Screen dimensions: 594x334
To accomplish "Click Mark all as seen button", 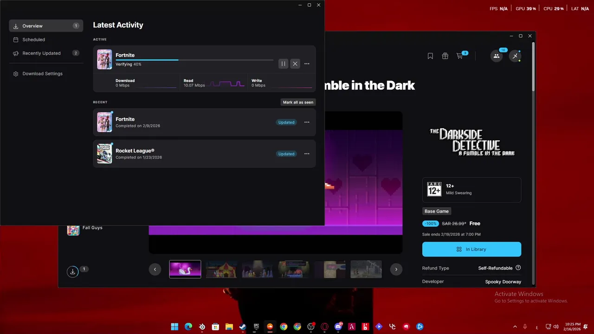I will 298,102.
